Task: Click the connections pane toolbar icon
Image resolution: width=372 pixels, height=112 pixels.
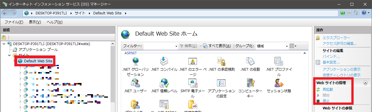Action: click(4, 37)
